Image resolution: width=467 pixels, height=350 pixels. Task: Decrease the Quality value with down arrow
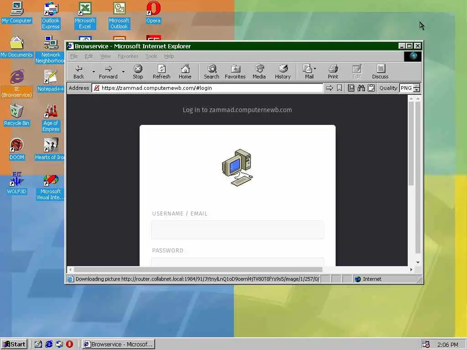pos(417,90)
